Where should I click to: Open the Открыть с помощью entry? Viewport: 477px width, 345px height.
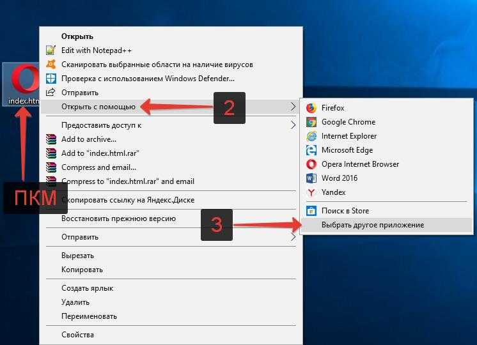171,107
